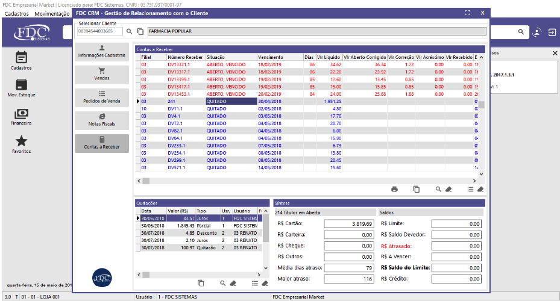Click the round FDC logo at the bottom left
The height and width of the screenshot is (301, 560).
[x=102, y=278]
